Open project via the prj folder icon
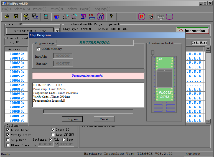 tap(27, 17)
